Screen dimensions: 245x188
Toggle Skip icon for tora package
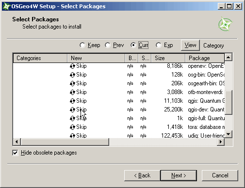72,127
